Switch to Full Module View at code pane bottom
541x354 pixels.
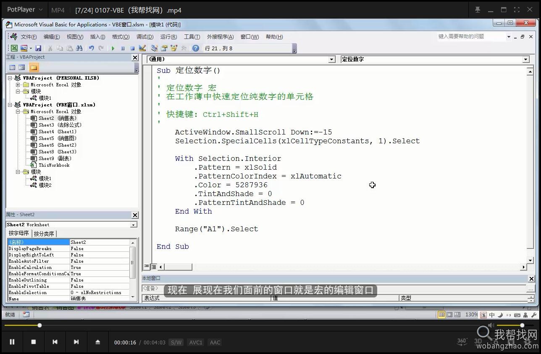154,266
